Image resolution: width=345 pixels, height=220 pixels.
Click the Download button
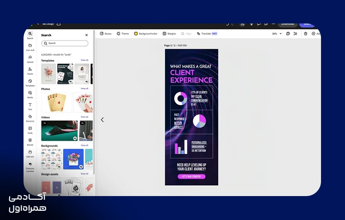point(287,24)
